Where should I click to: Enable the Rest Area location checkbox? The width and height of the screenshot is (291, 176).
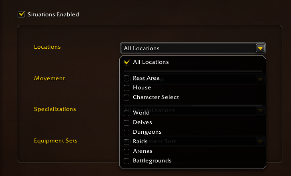pyautogui.click(x=126, y=78)
